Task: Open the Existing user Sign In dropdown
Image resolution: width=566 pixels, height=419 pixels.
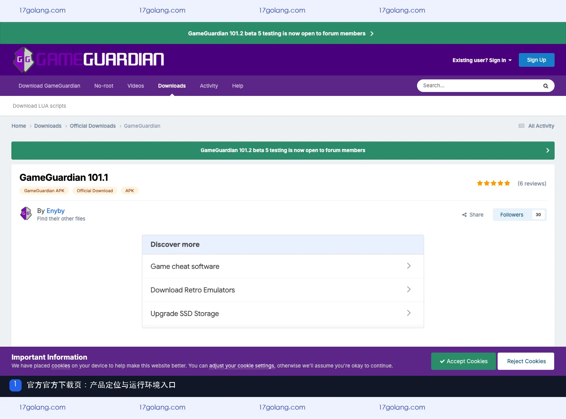Action: [x=482, y=60]
